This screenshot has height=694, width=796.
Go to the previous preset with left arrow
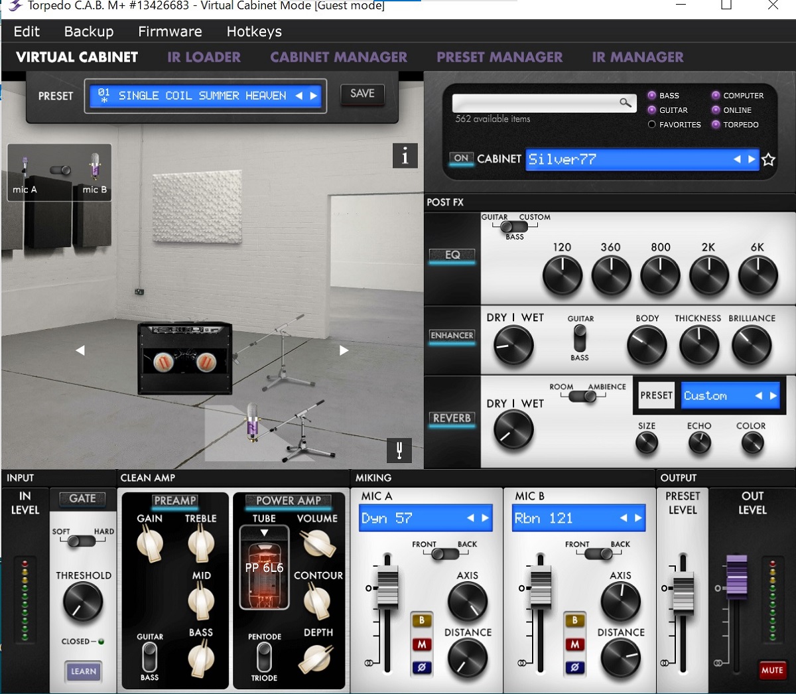pyautogui.click(x=299, y=96)
